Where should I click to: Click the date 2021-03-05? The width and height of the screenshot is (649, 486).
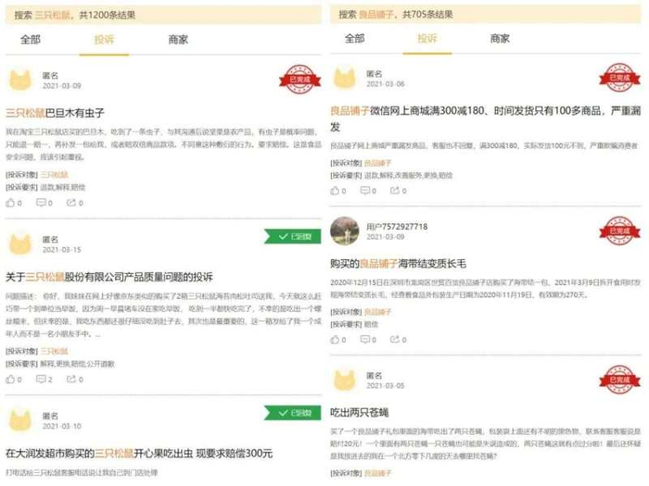click(386, 385)
